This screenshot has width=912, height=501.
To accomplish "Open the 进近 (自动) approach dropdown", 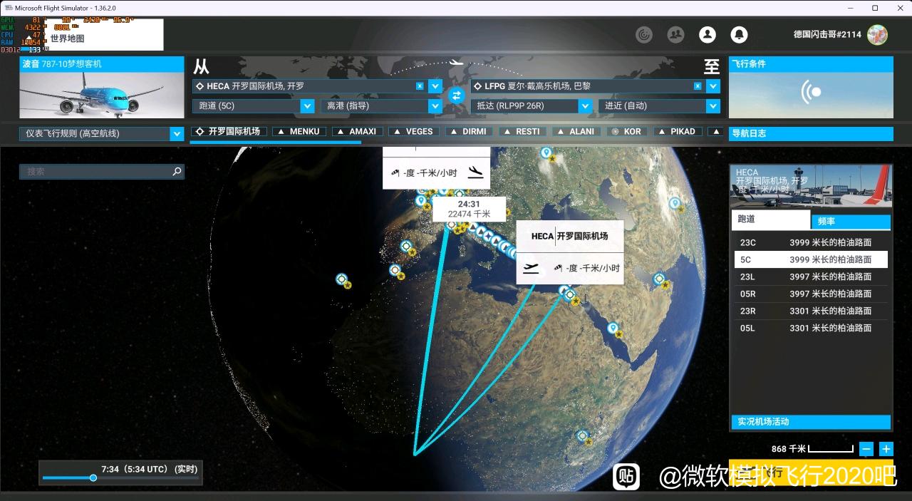I will (659, 106).
